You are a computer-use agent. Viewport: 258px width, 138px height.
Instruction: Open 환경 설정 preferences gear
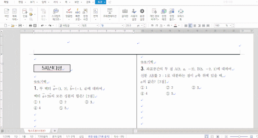[x=142, y=15]
